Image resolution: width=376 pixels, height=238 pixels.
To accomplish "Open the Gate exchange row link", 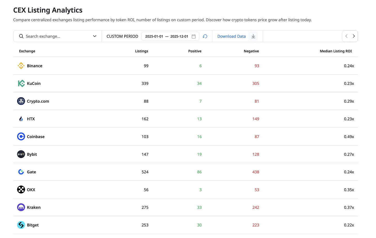I will point(32,172).
